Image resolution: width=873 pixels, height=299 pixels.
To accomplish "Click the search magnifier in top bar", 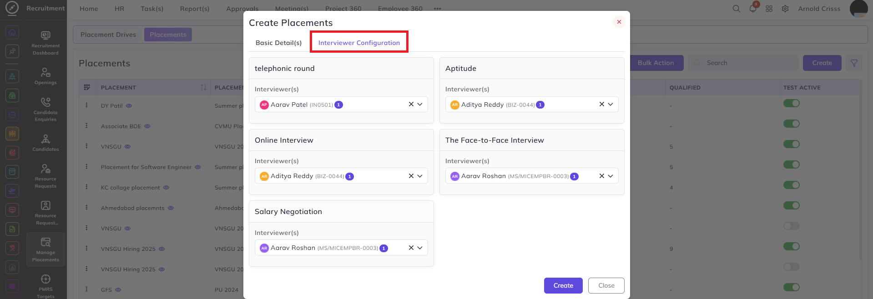I will (x=736, y=9).
